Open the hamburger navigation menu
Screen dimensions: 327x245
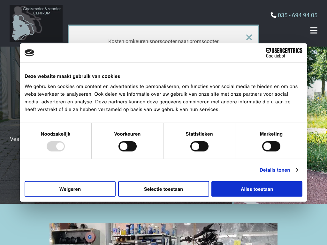click(314, 30)
